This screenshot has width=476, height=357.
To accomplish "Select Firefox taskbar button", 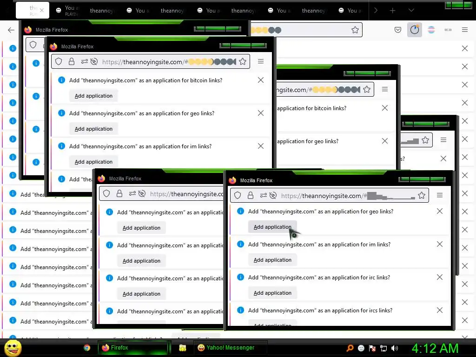I will [132, 348].
